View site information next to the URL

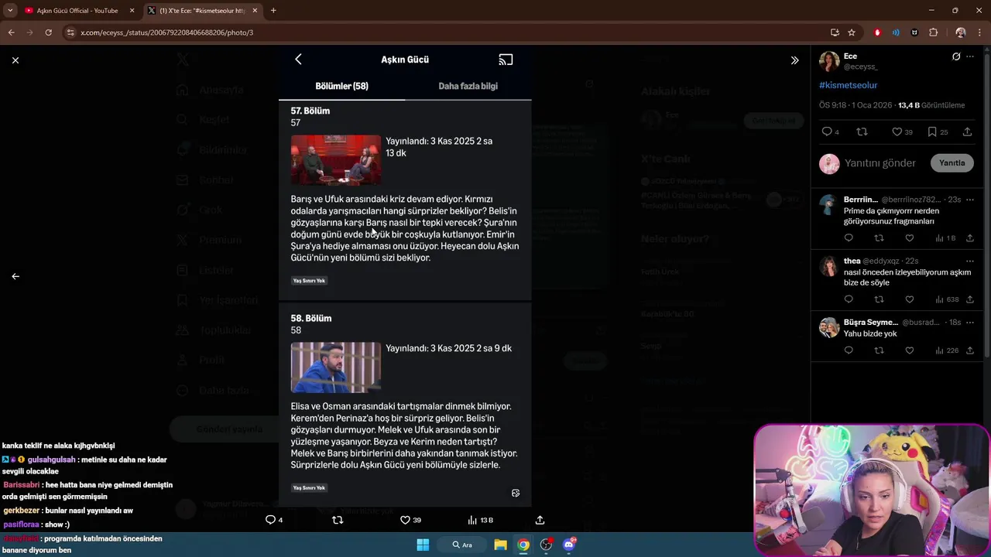(70, 32)
